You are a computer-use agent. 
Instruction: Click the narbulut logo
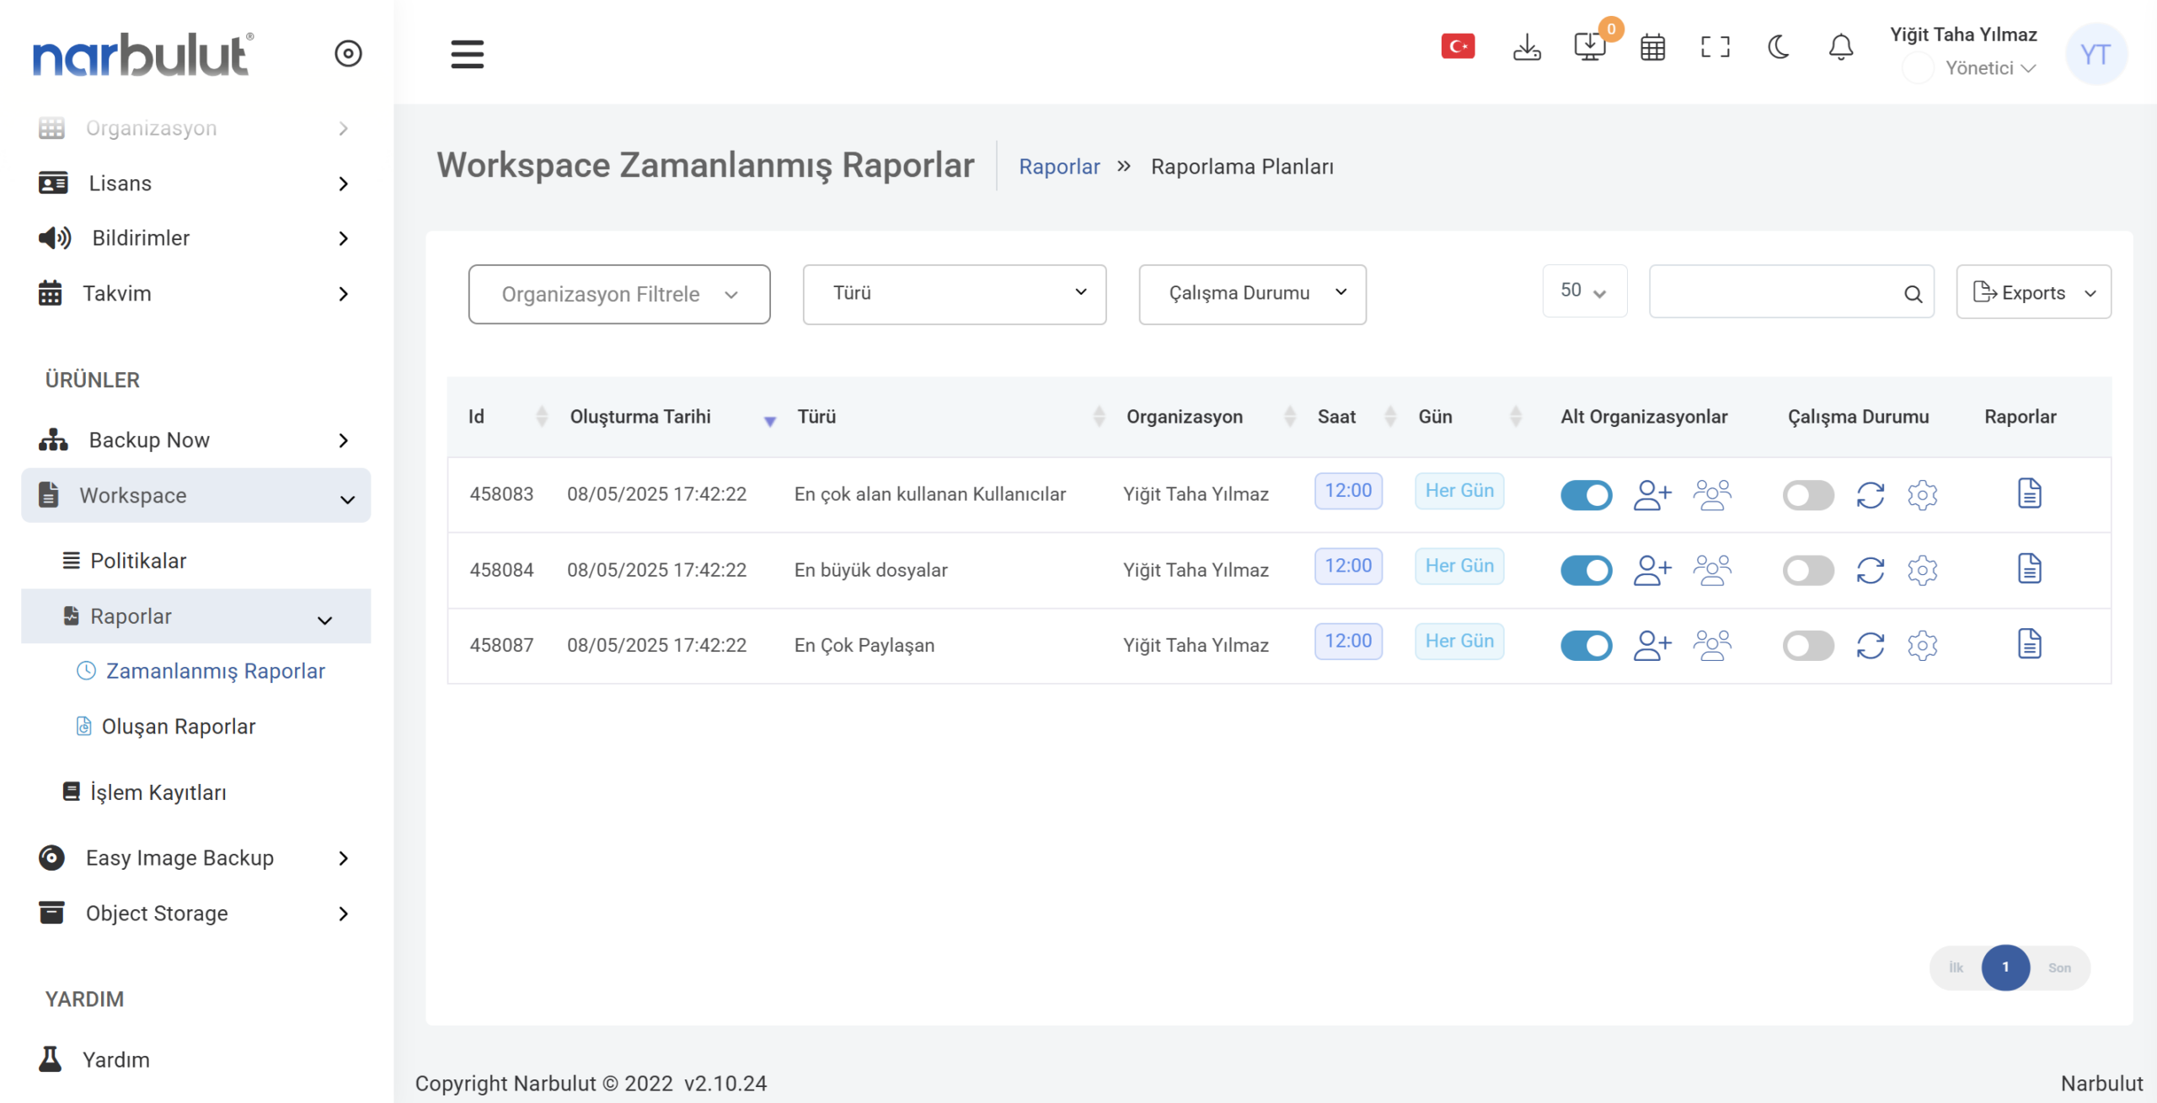[143, 54]
